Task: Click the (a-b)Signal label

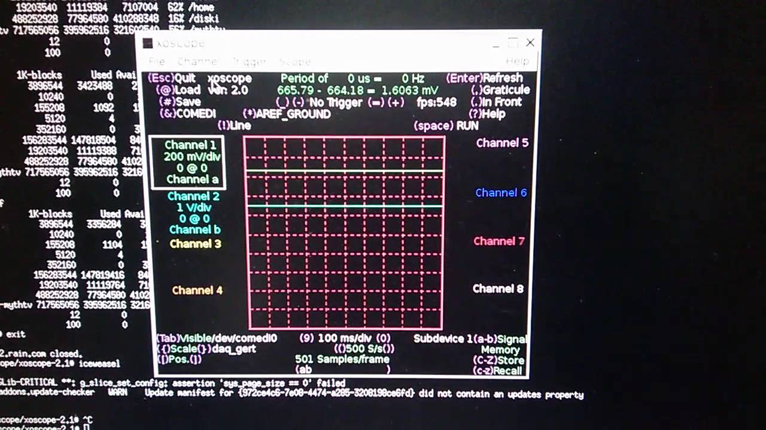Action: pyautogui.click(x=501, y=339)
